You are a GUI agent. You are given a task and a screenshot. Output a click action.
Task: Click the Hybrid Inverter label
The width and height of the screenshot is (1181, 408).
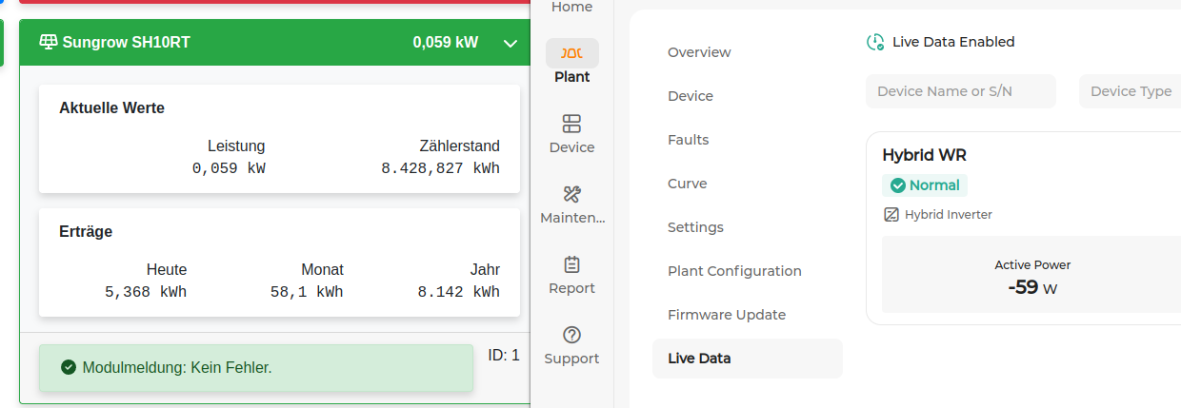(949, 215)
